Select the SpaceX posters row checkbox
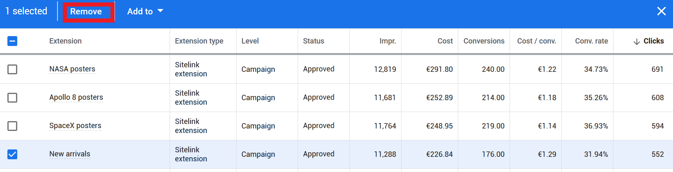Image resolution: width=673 pixels, height=172 pixels. tap(12, 126)
